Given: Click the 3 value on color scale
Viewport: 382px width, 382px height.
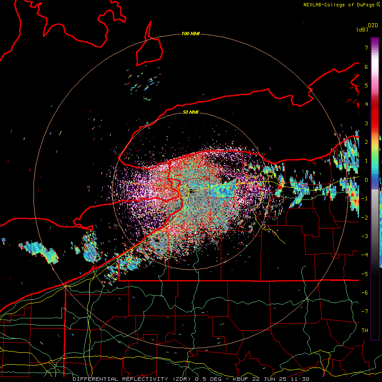Looking at the screenshot, I should (x=366, y=123).
